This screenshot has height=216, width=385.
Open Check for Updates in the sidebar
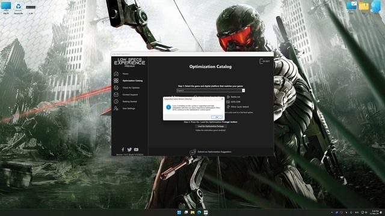[131, 88]
